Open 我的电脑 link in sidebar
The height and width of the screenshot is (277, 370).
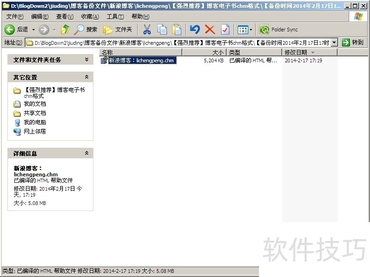(x=35, y=122)
